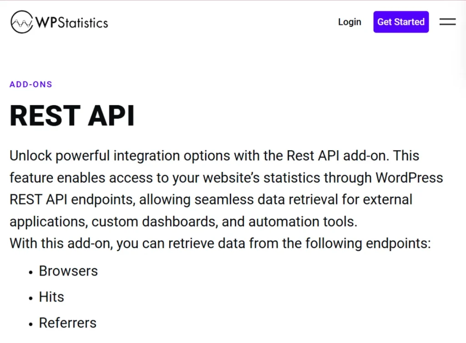466x343 pixels.
Task: Open the ADD-ONS category label
Action: [30, 84]
